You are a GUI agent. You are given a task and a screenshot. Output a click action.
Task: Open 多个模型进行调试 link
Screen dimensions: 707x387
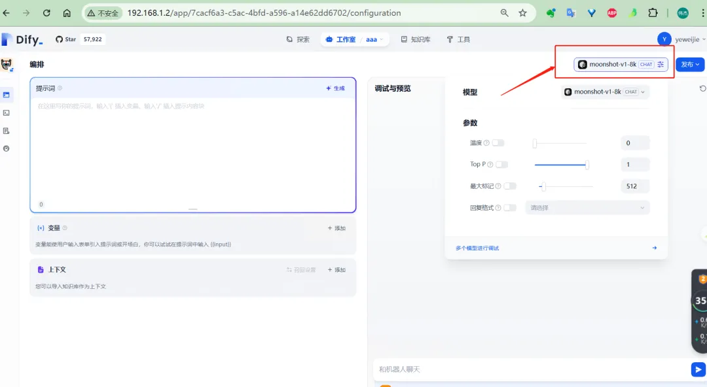(x=477, y=248)
